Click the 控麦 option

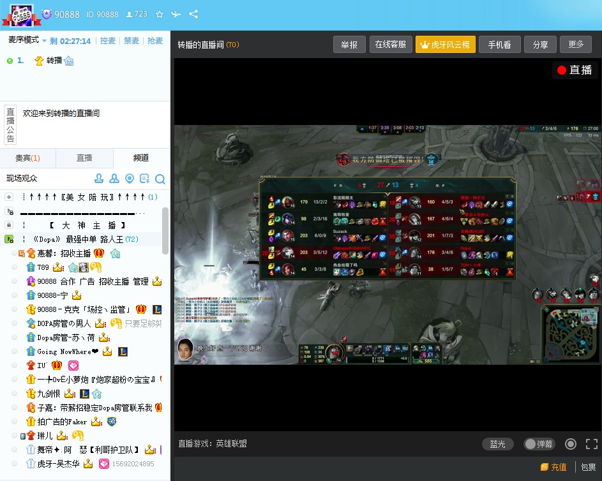point(108,41)
